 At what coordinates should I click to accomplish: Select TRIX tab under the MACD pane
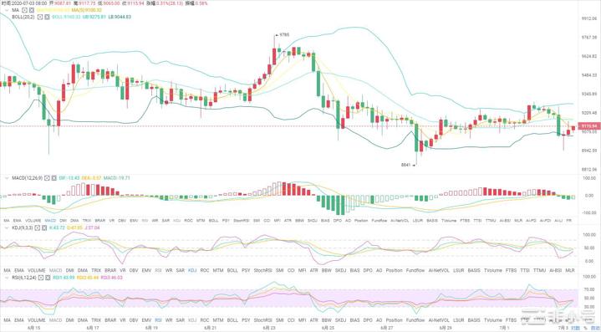[87, 221]
